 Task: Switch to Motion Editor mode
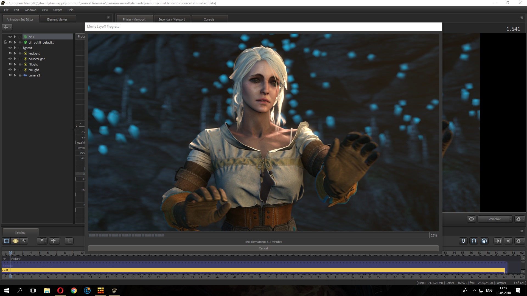tap(15, 241)
